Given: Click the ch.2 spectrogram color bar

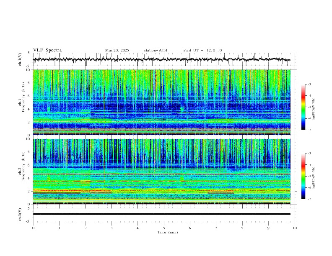Looking at the screenshot, I should [303, 176].
